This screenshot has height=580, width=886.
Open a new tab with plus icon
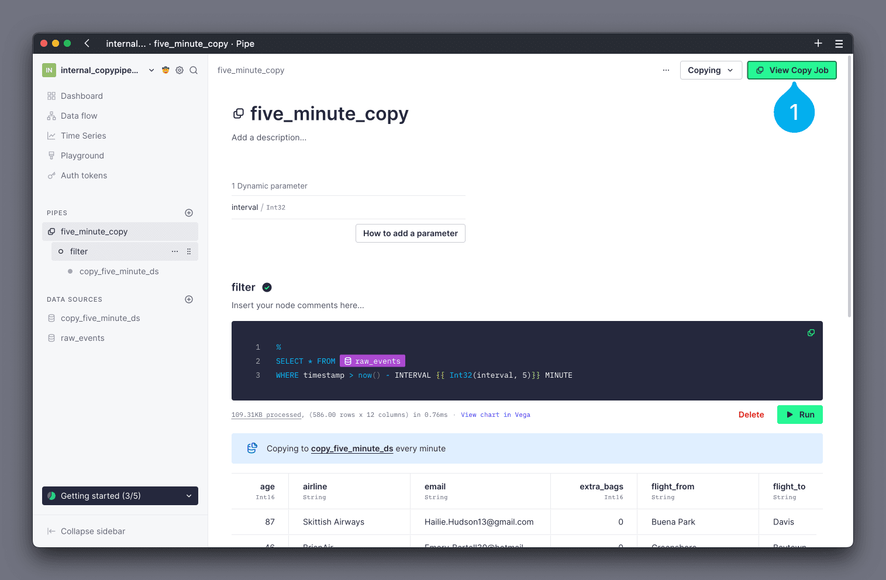[x=818, y=44]
